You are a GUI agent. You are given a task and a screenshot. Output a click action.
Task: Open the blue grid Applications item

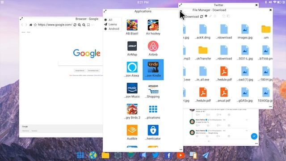[153, 111]
